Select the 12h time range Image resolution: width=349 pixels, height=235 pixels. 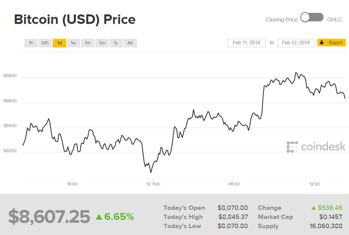pyautogui.click(x=45, y=43)
